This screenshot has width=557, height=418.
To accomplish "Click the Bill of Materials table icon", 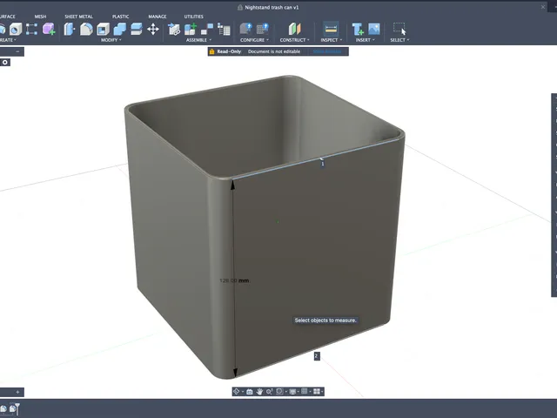I will point(224,29).
